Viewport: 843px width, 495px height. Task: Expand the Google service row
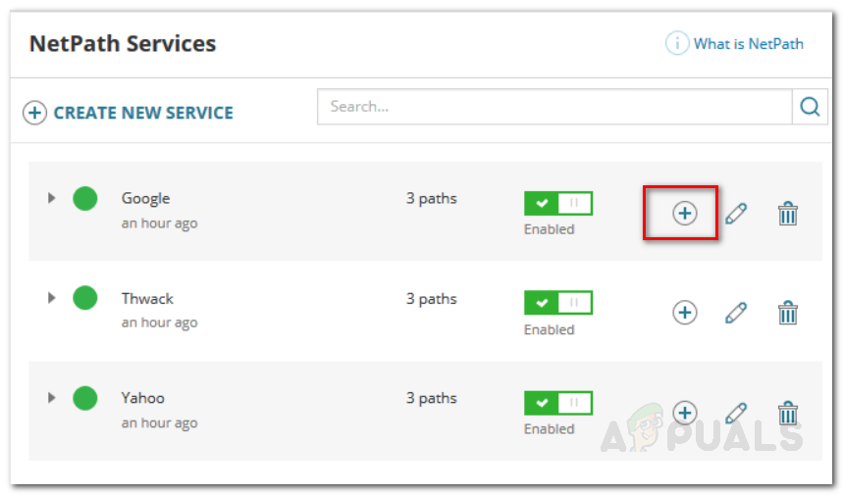pyautogui.click(x=51, y=198)
